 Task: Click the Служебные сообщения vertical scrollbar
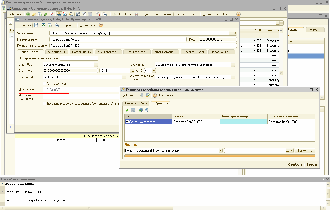328,193
